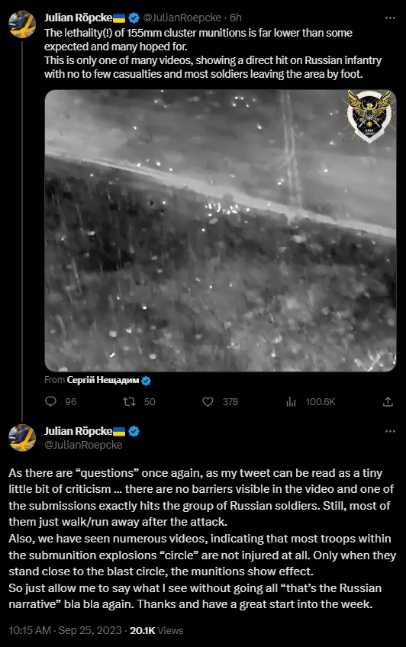Viewport: 406px width, 647px height.
Task: Click the 20.1K Views count
Action: [156, 630]
